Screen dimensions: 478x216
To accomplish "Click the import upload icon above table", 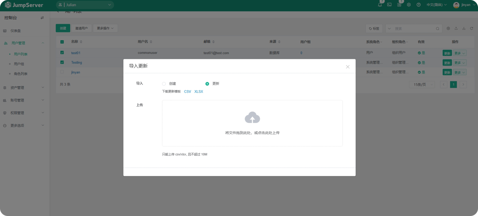I will click(456, 28).
